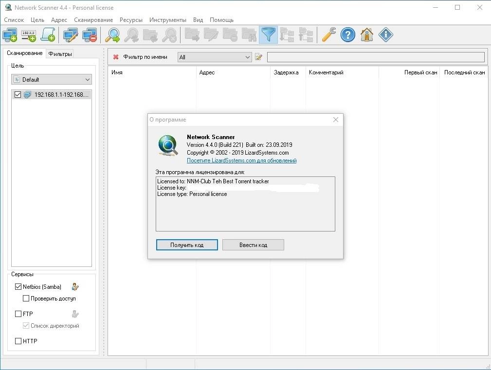Enable HTTP service checkbox
Image resolution: width=491 pixels, height=370 pixels.
[18, 341]
